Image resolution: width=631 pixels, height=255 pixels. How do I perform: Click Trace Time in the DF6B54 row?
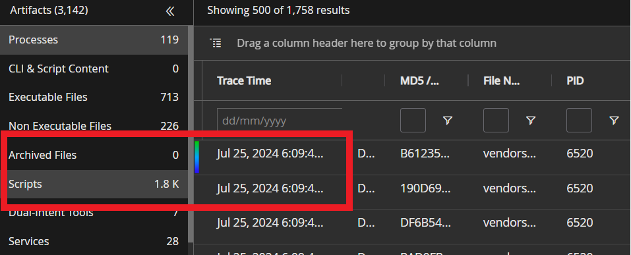[x=270, y=223]
